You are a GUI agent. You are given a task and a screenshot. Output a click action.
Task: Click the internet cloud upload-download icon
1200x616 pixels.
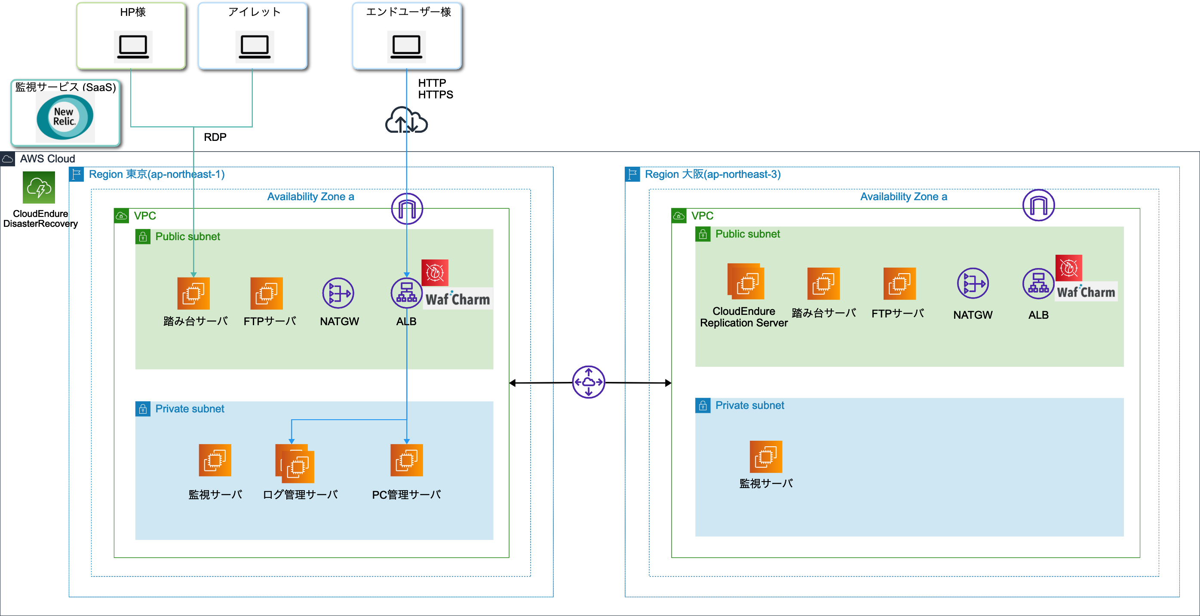406,121
